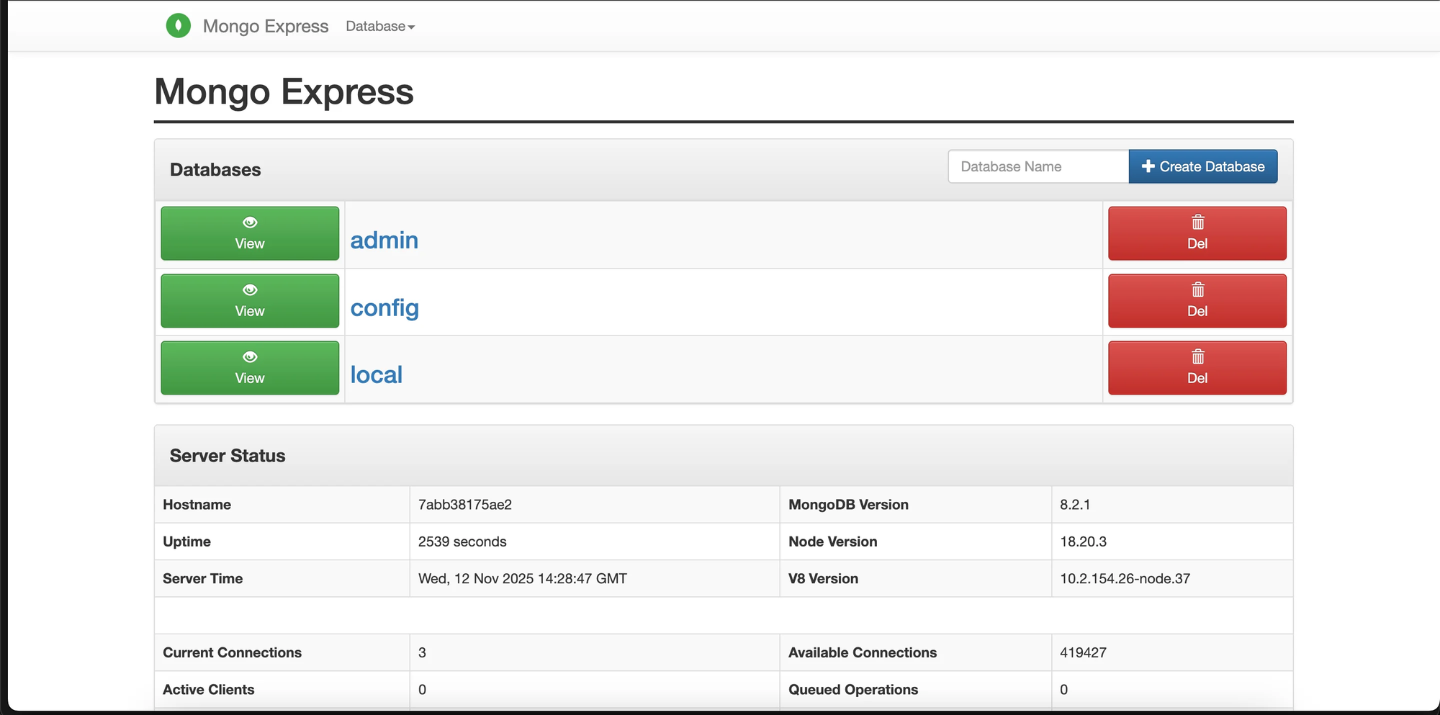Click the green Mongo Express leaf logo

tap(178, 26)
